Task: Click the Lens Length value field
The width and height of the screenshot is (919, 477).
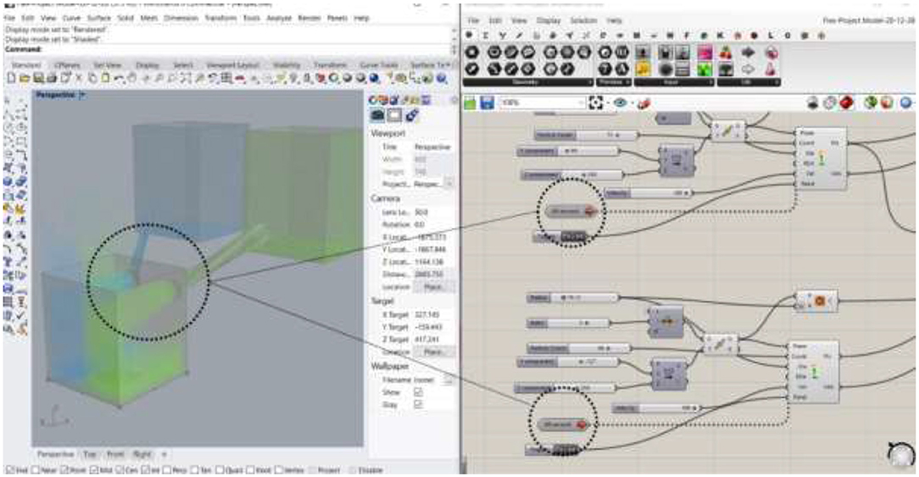Action: 433,212
